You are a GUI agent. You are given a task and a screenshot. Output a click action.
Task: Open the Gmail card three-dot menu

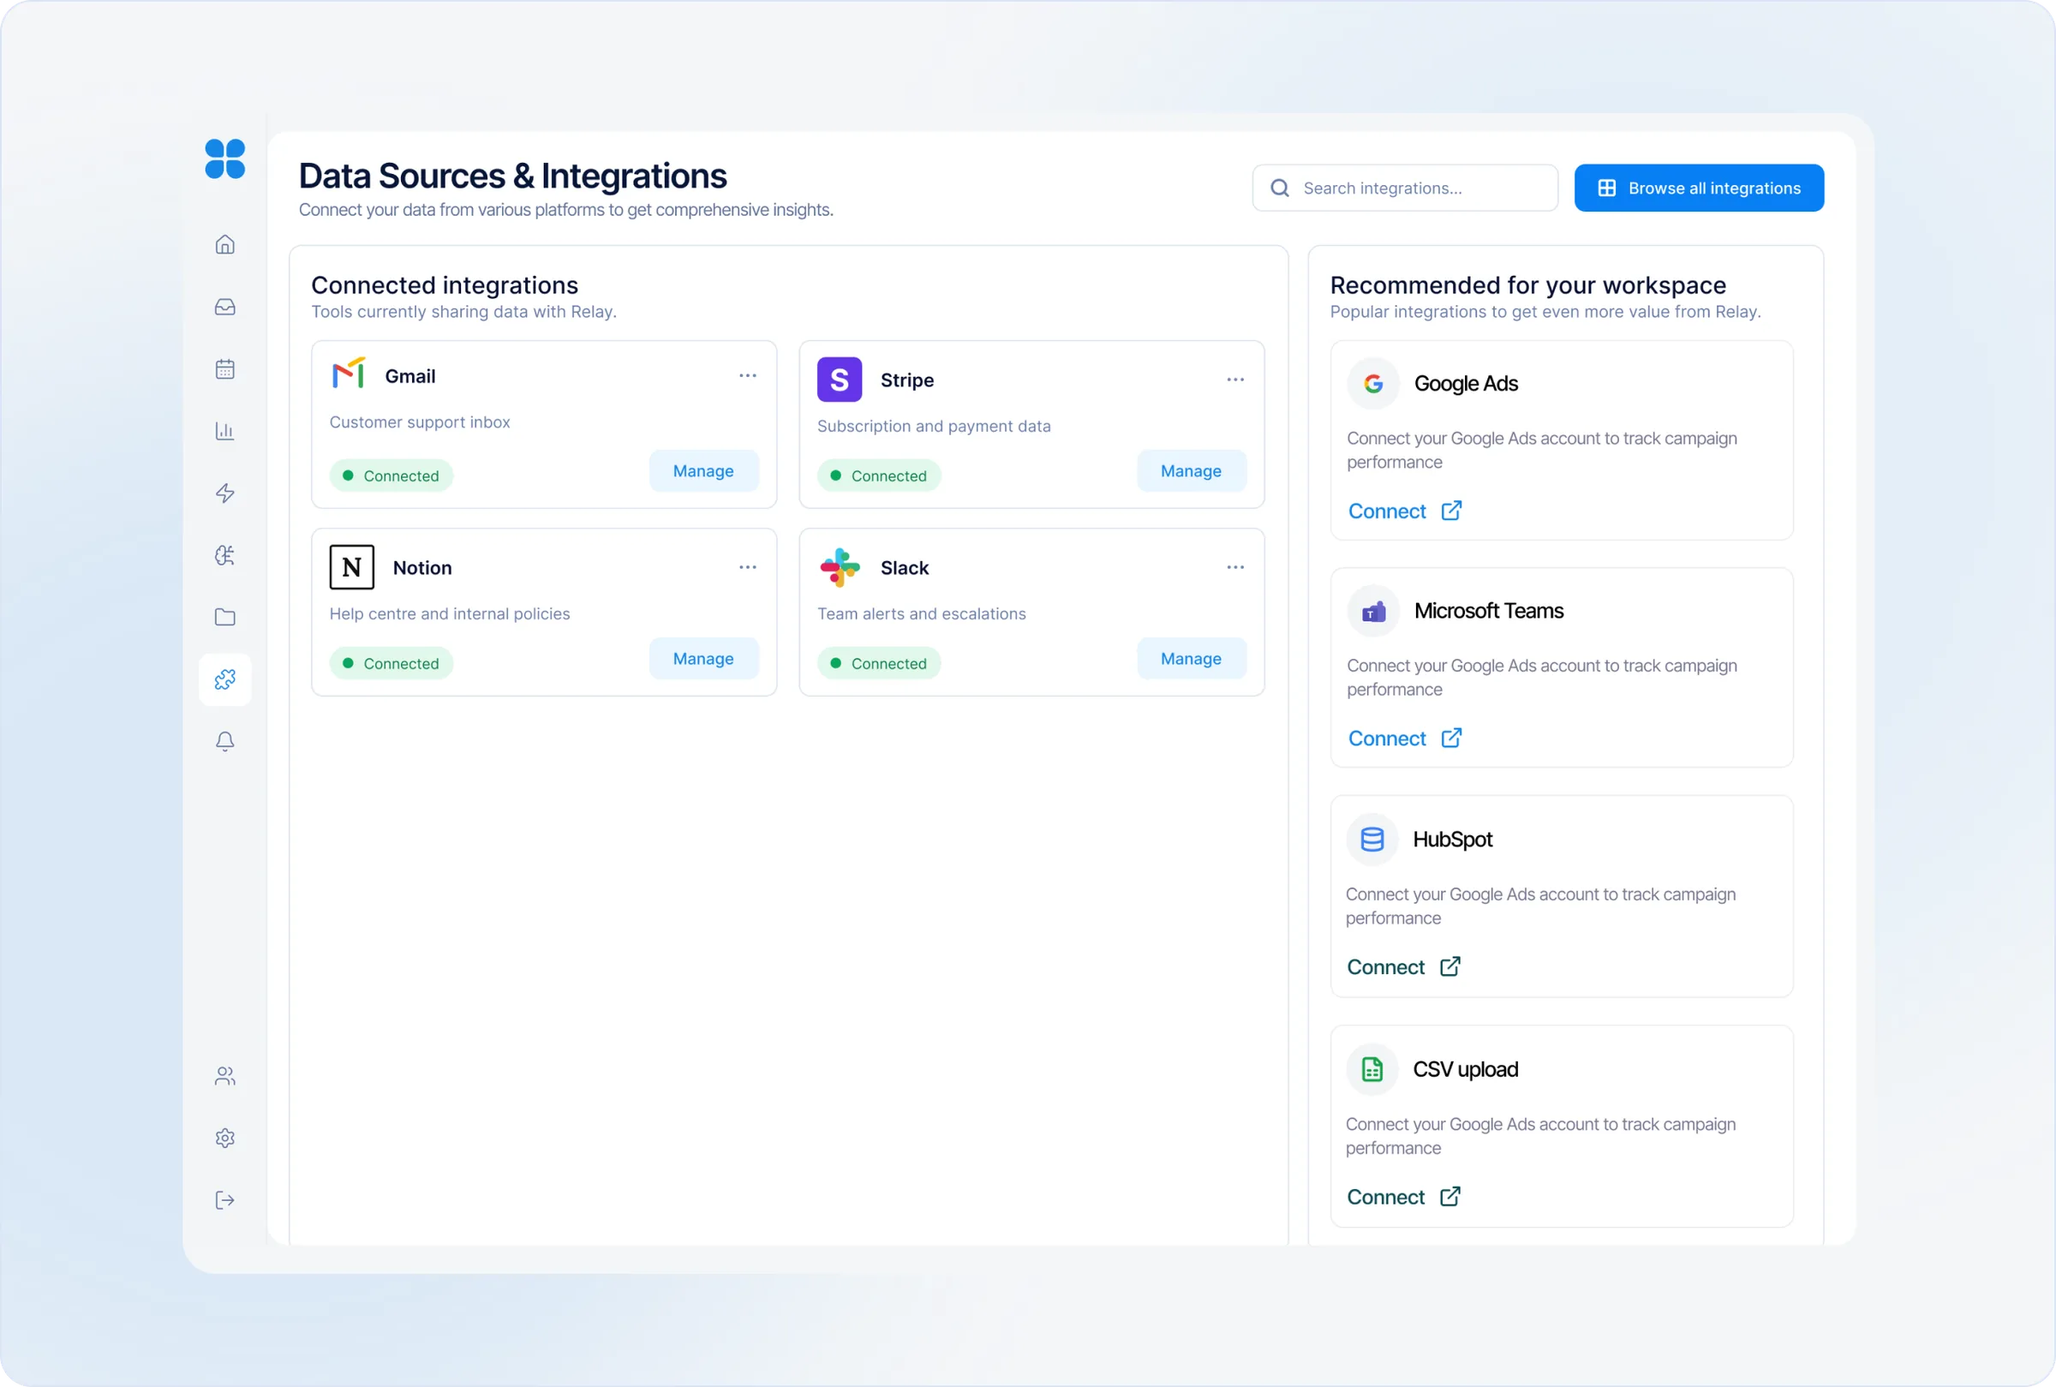(x=747, y=375)
